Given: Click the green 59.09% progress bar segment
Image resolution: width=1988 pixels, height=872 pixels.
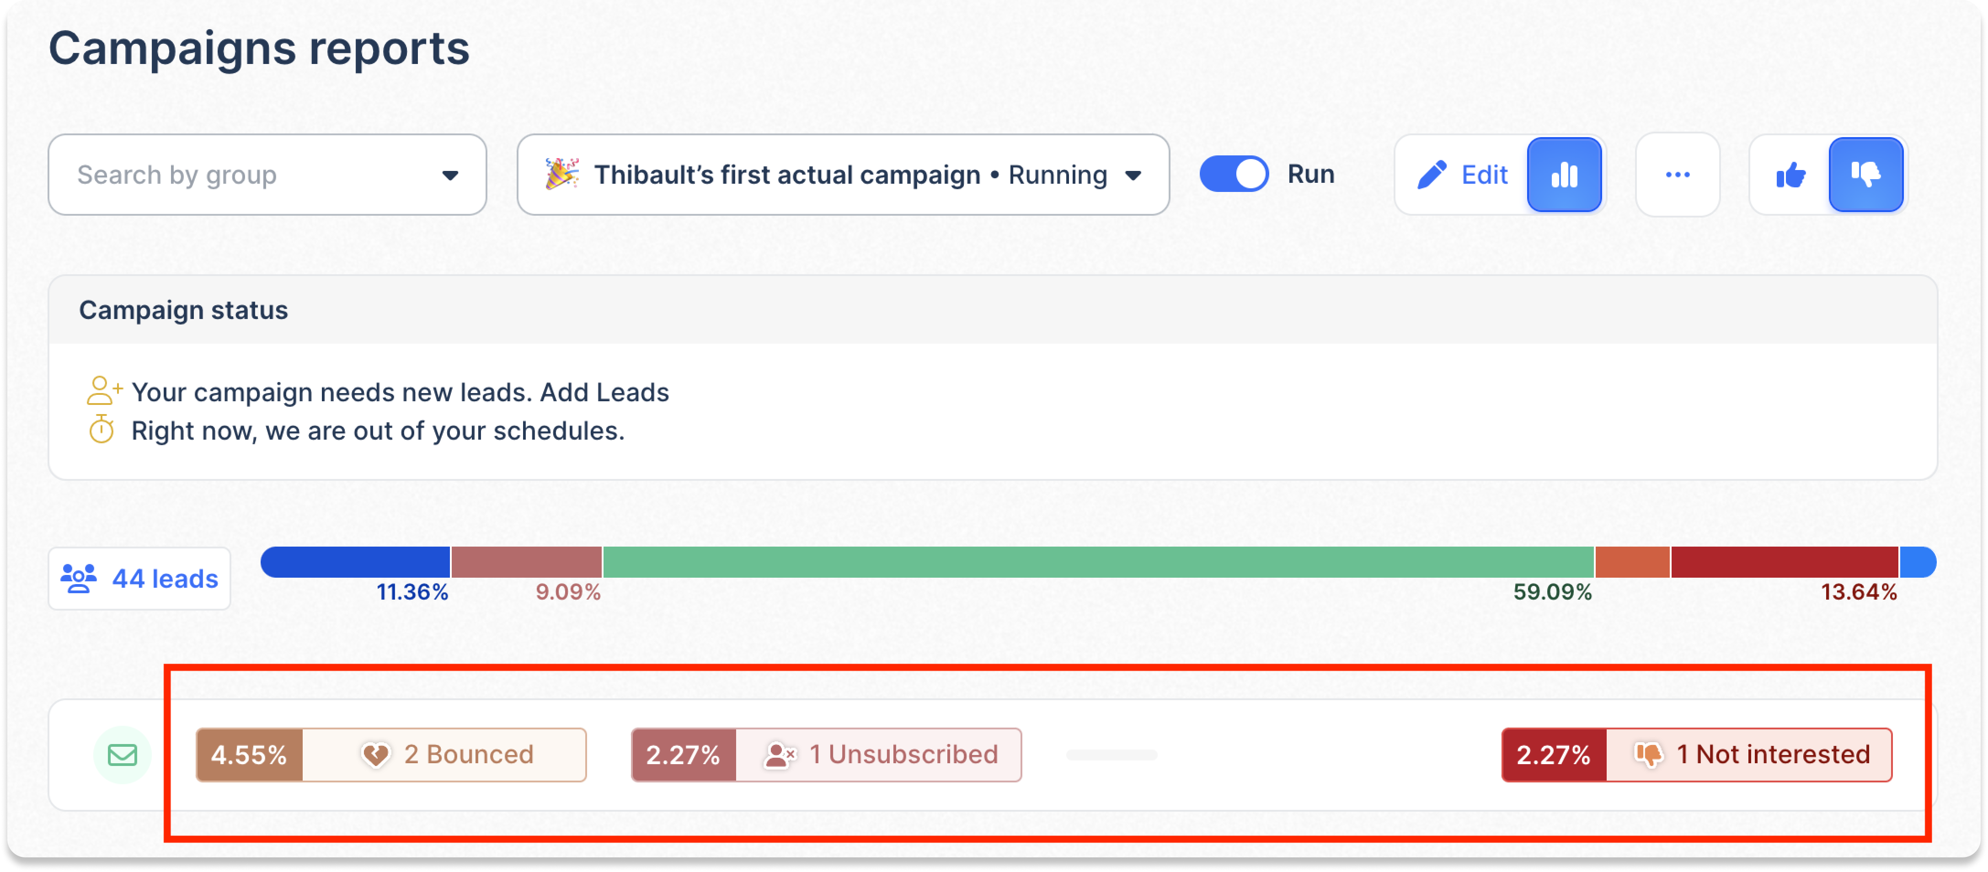Looking at the screenshot, I should (1097, 562).
